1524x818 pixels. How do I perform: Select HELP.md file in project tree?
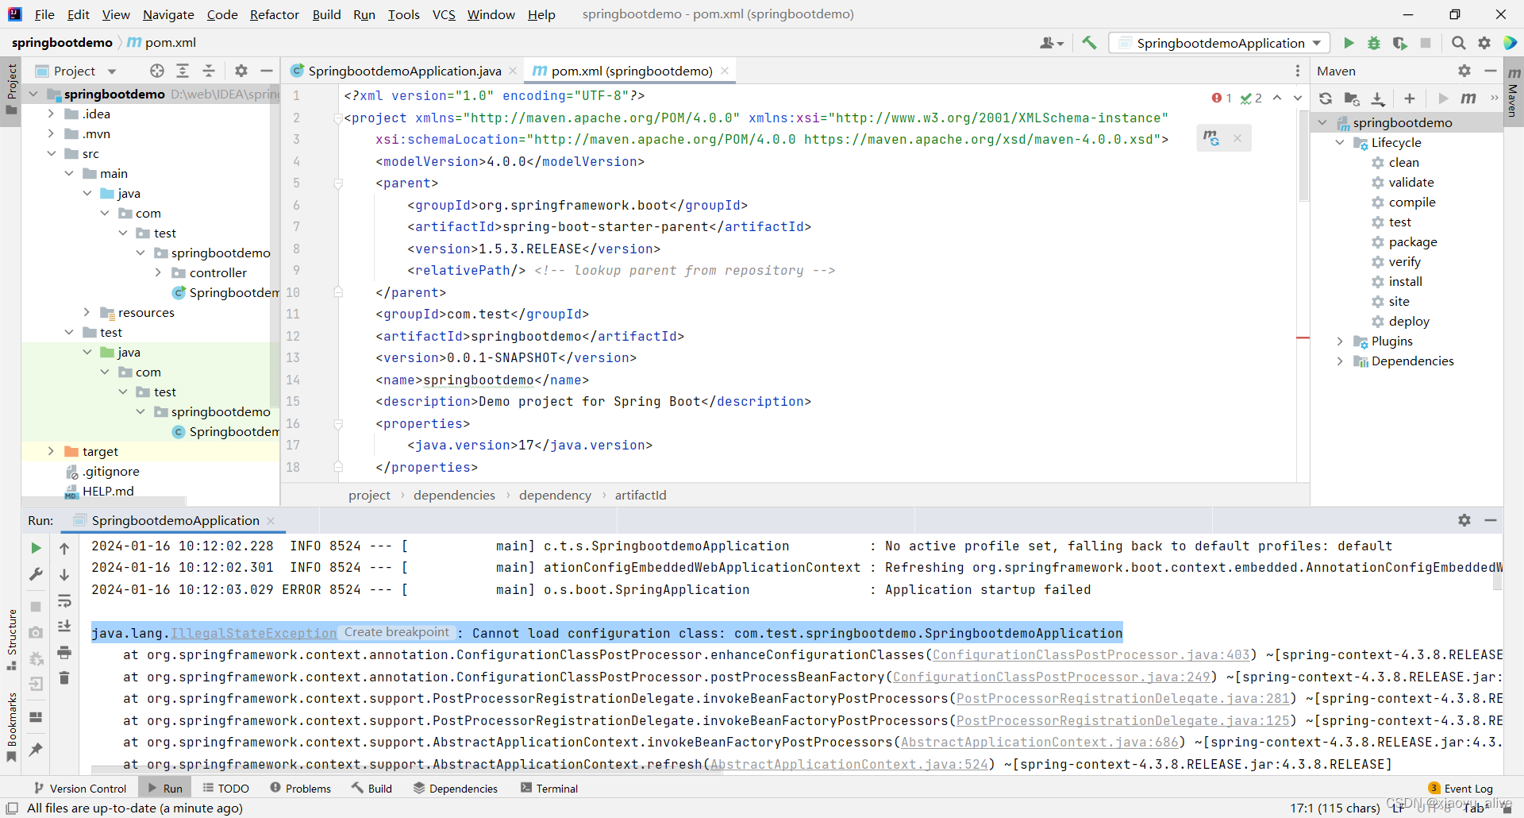click(108, 491)
